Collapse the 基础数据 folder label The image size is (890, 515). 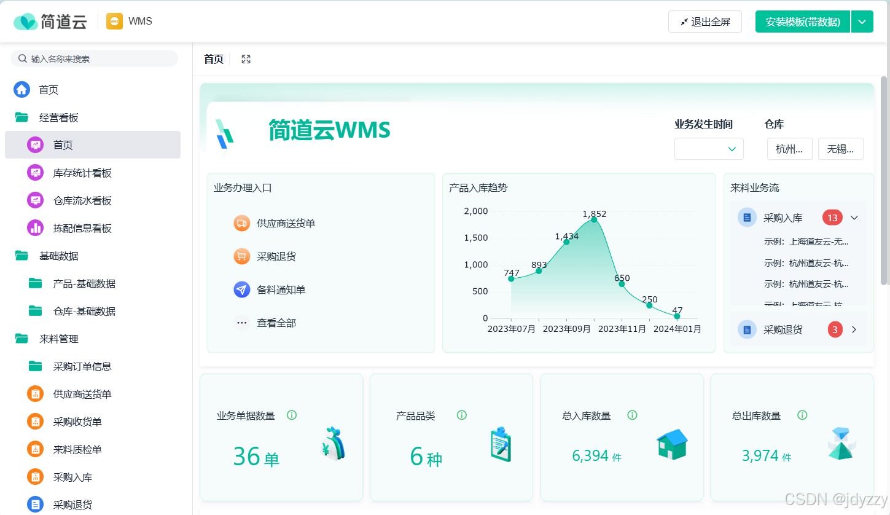59,256
